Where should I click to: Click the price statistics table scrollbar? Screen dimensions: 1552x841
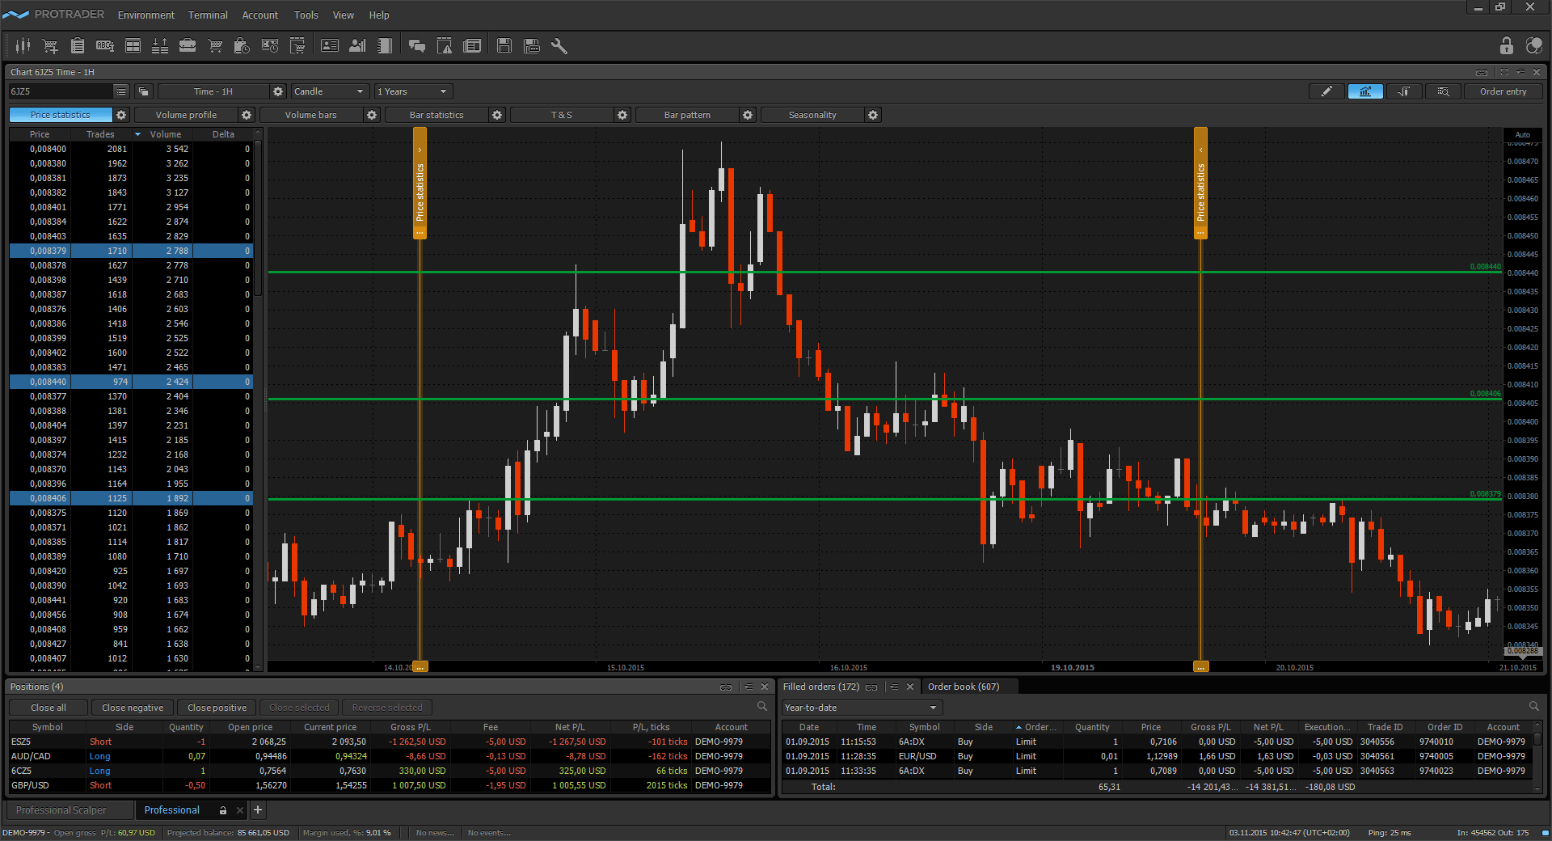[258, 219]
